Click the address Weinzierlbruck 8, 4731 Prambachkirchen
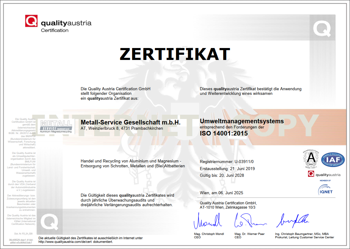 pos(122,128)
